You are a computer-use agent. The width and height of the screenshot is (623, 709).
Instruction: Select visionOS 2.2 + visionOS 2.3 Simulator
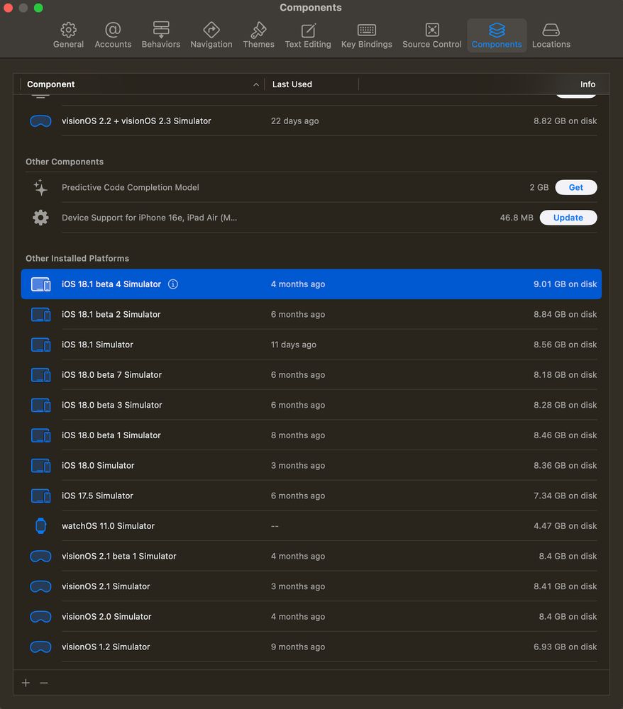pos(311,121)
